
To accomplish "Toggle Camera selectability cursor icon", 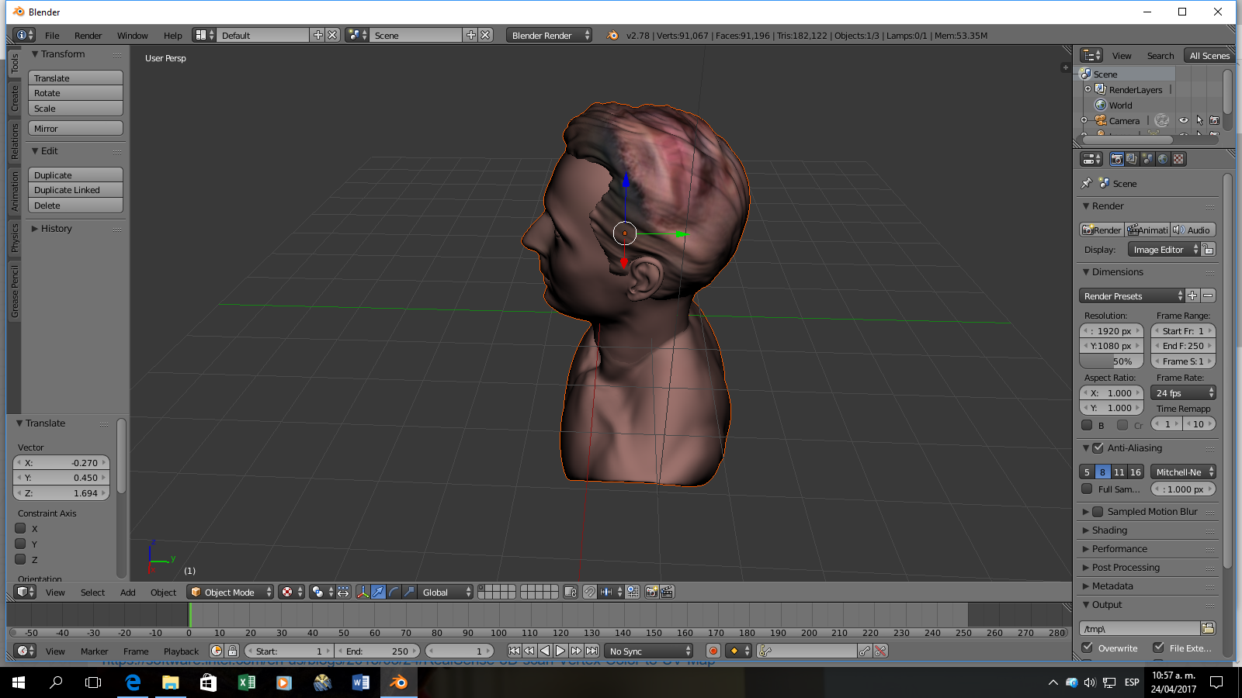I will 1199,120.
